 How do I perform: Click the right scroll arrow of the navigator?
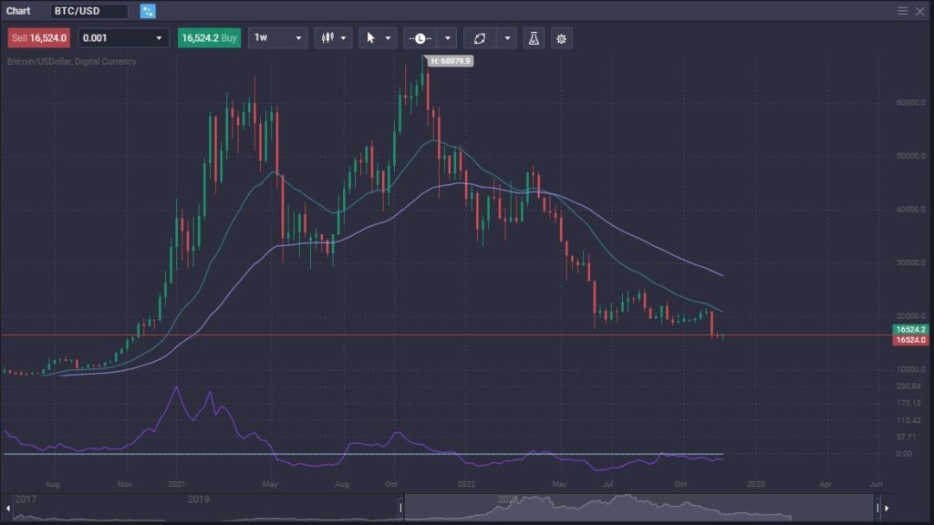[887, 509]
